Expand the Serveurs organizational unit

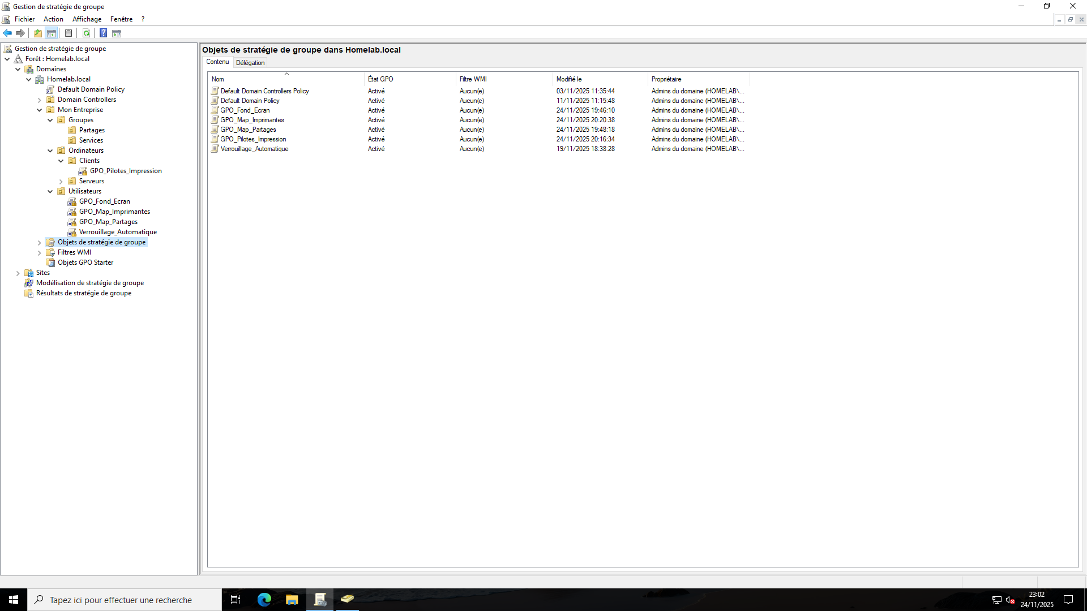pos(61,182)
